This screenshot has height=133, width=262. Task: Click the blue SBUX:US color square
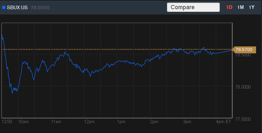(4, 7)
